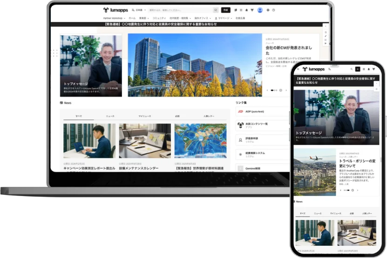Open the apps grid icon on the phone

click(x=364, y=69)
